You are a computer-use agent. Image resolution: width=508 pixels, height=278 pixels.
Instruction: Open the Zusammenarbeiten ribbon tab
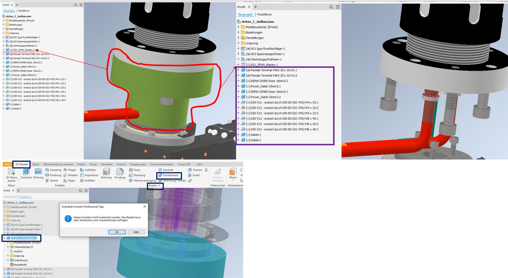pos(162,164)
